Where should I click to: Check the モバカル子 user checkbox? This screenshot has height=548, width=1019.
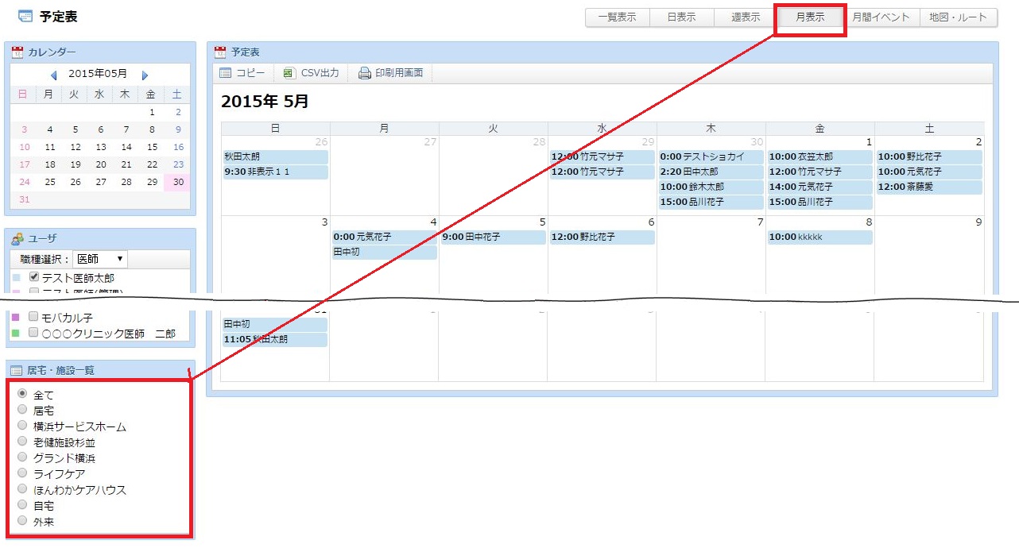(x=33, y=316)
